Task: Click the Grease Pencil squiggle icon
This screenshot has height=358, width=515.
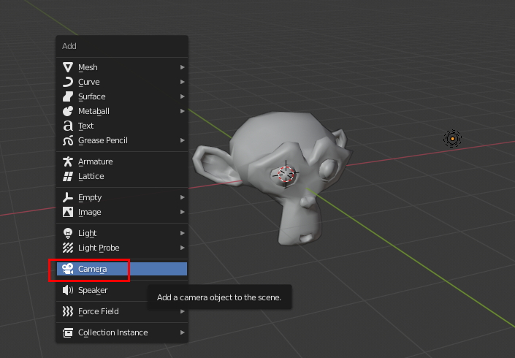Action: (x=68, y=140)
